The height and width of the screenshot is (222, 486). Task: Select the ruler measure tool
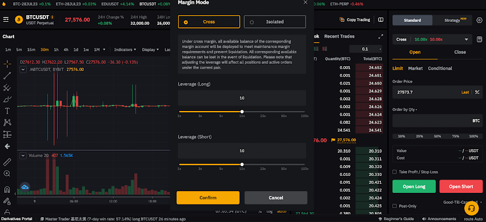point(7,162)
